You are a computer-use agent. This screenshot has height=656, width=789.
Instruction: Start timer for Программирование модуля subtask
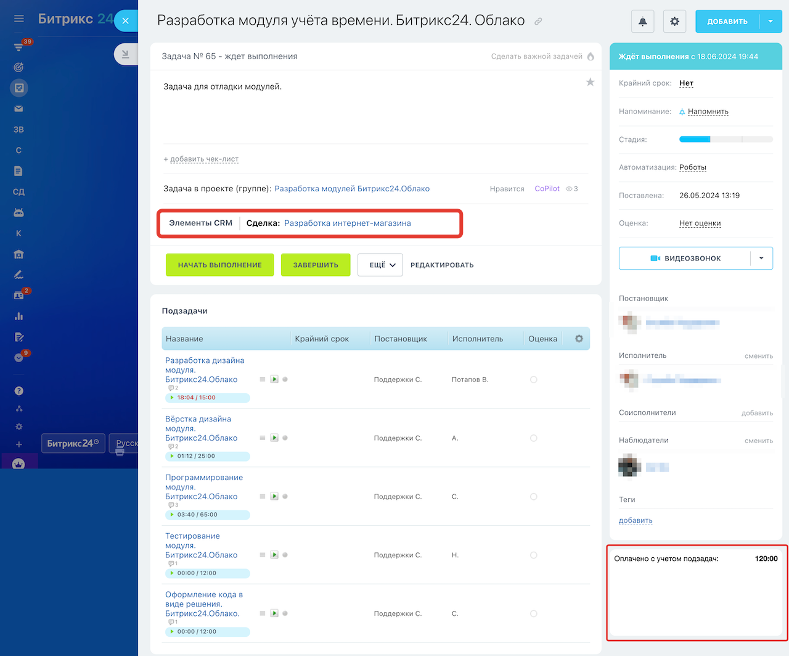[274, 497]
